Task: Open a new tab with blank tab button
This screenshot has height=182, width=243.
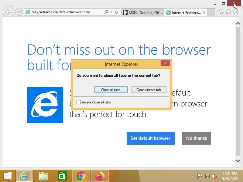Action: (x=211, y=12)
